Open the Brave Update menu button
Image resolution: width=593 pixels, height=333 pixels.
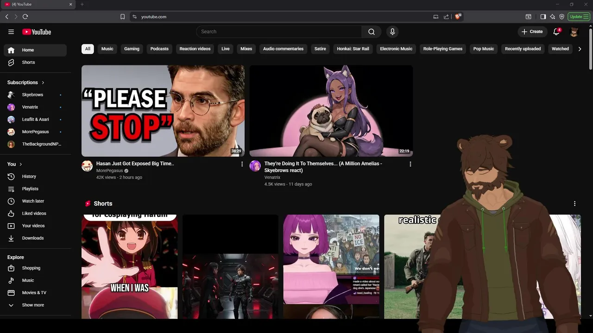[x=579, y=17]
